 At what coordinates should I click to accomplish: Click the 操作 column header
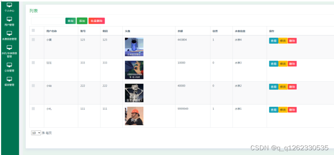coord(271,31)
